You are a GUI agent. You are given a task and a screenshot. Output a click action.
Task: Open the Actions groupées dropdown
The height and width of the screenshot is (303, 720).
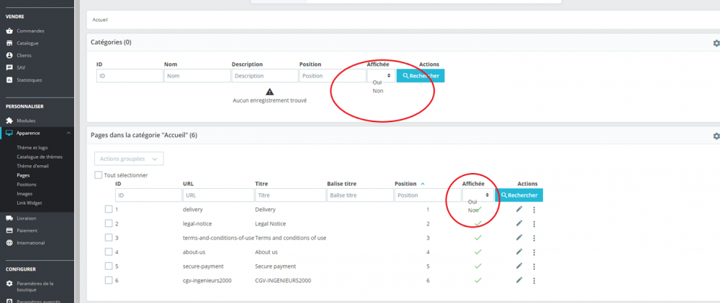click(129, 159)
